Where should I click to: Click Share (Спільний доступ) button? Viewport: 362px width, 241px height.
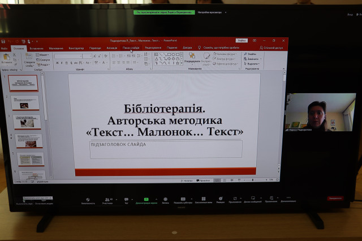coord(271,48)
